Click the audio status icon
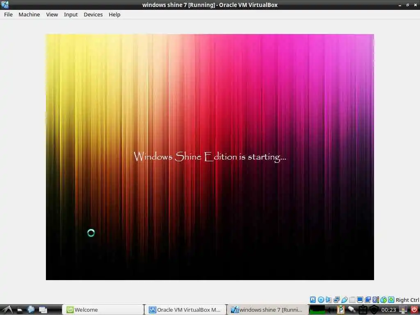Viewport: 420px width, 315px height. coord(329,300)
